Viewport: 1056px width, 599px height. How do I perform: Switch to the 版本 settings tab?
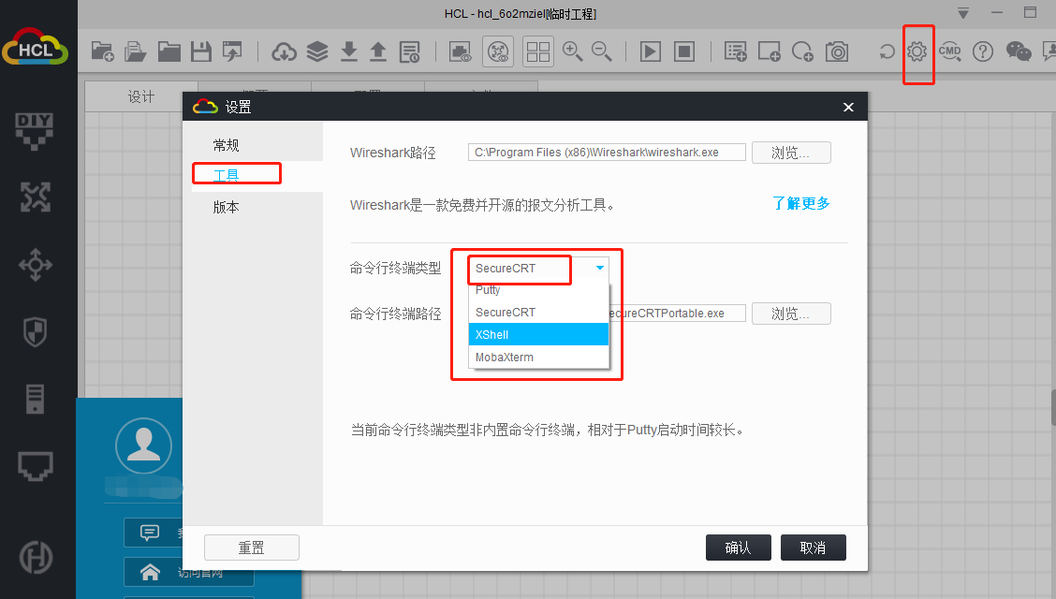click(227, 207)
